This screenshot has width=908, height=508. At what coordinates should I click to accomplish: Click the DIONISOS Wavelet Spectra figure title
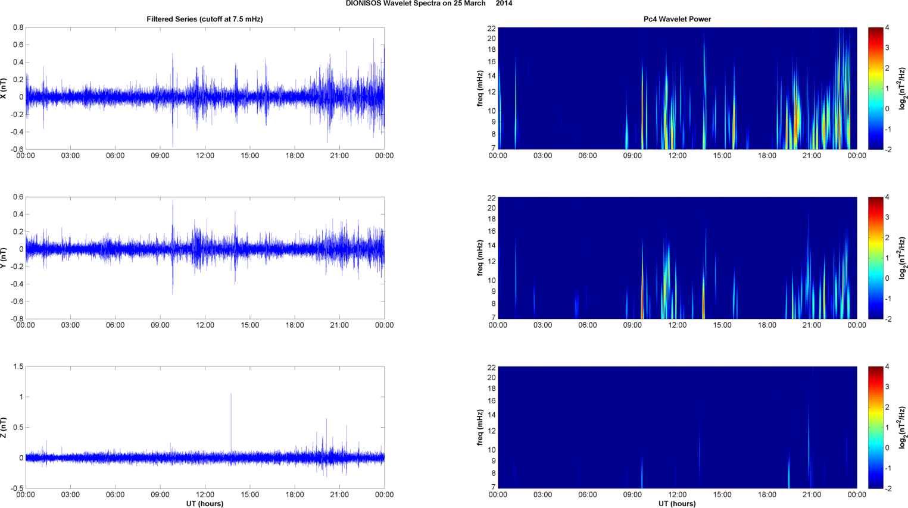[x=429, y=4]
